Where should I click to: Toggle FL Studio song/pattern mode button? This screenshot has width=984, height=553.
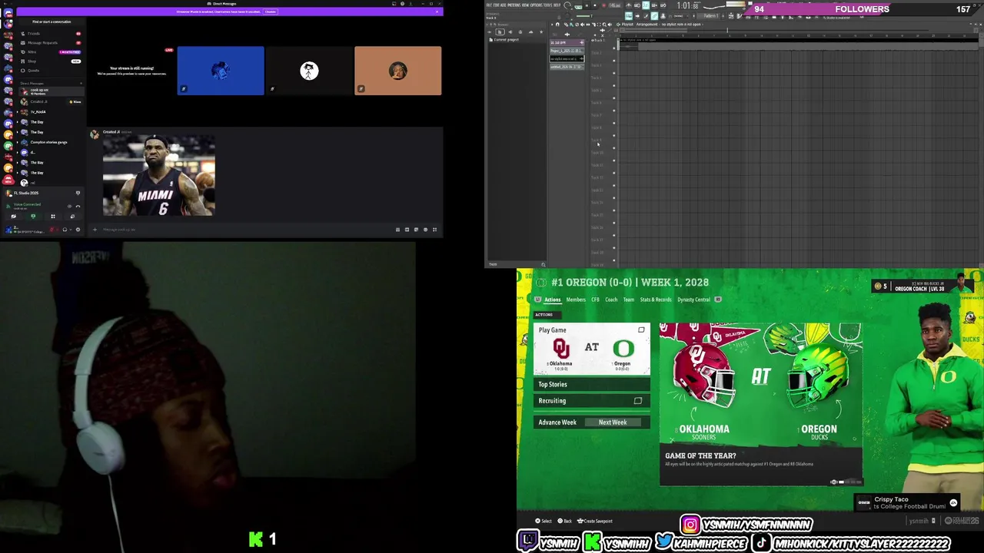point(578,7)
